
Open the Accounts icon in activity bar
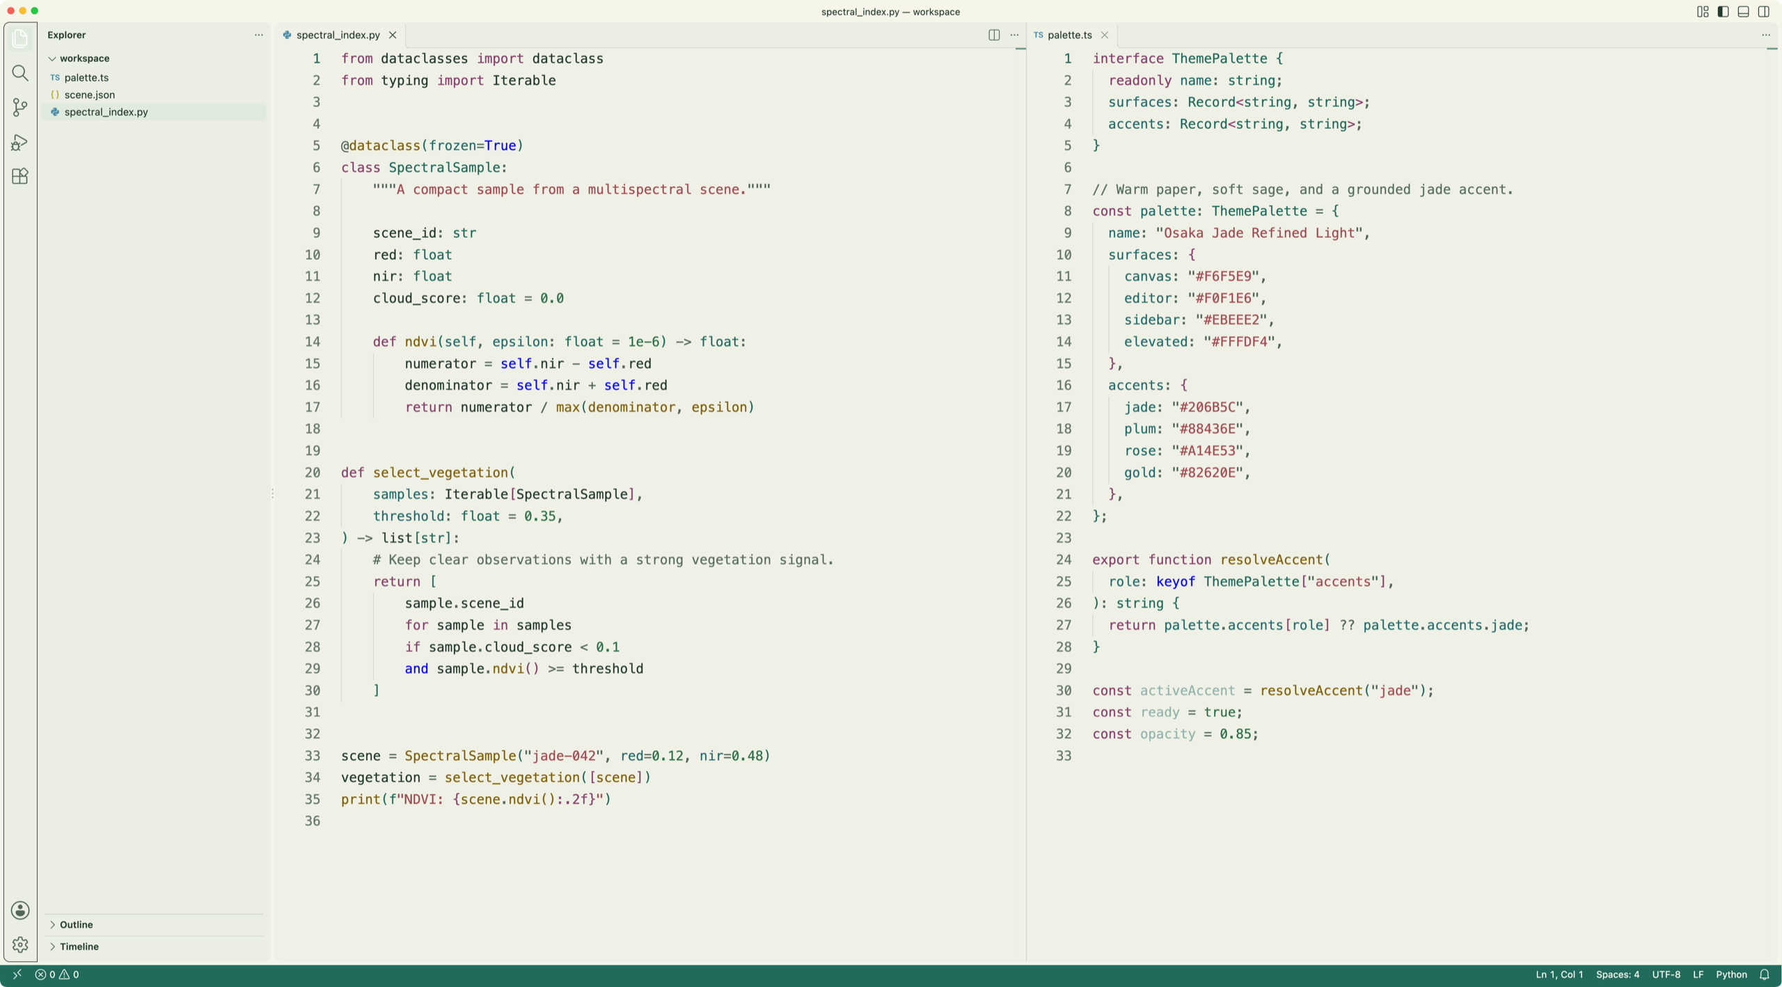click(20, 910)
